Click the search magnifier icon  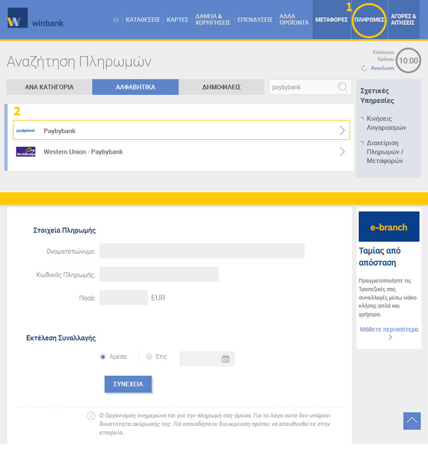[342, 87]
